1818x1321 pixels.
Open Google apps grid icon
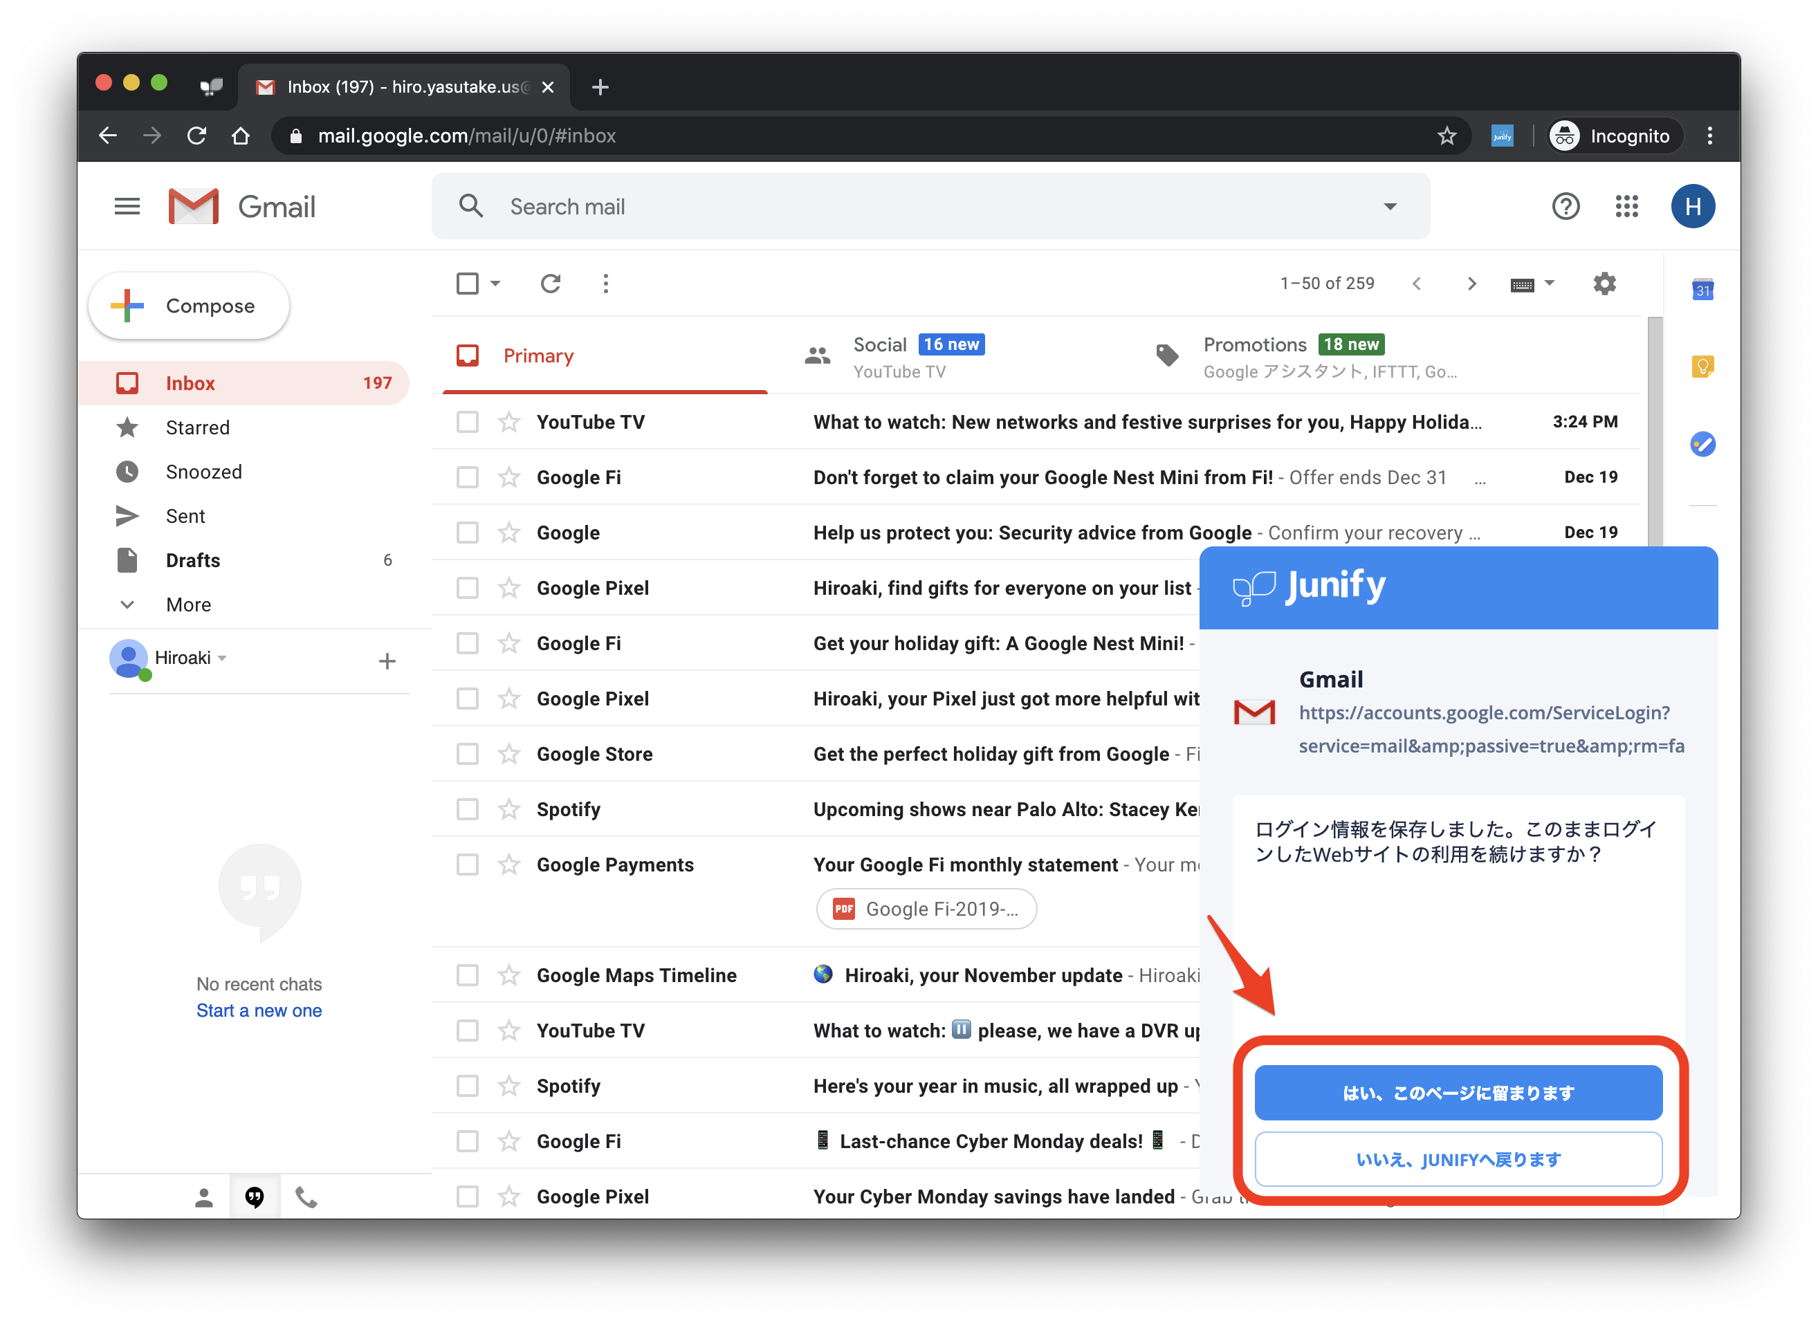click(x=1626, y=207)
